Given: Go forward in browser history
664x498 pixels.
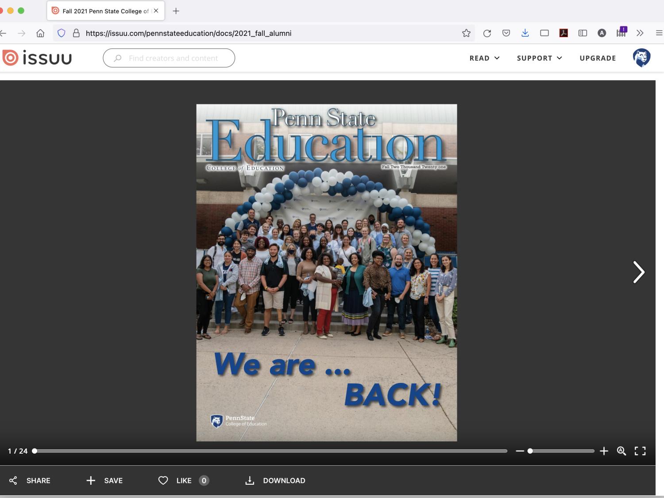Looking at the screenshot, I should coord(21,33).
